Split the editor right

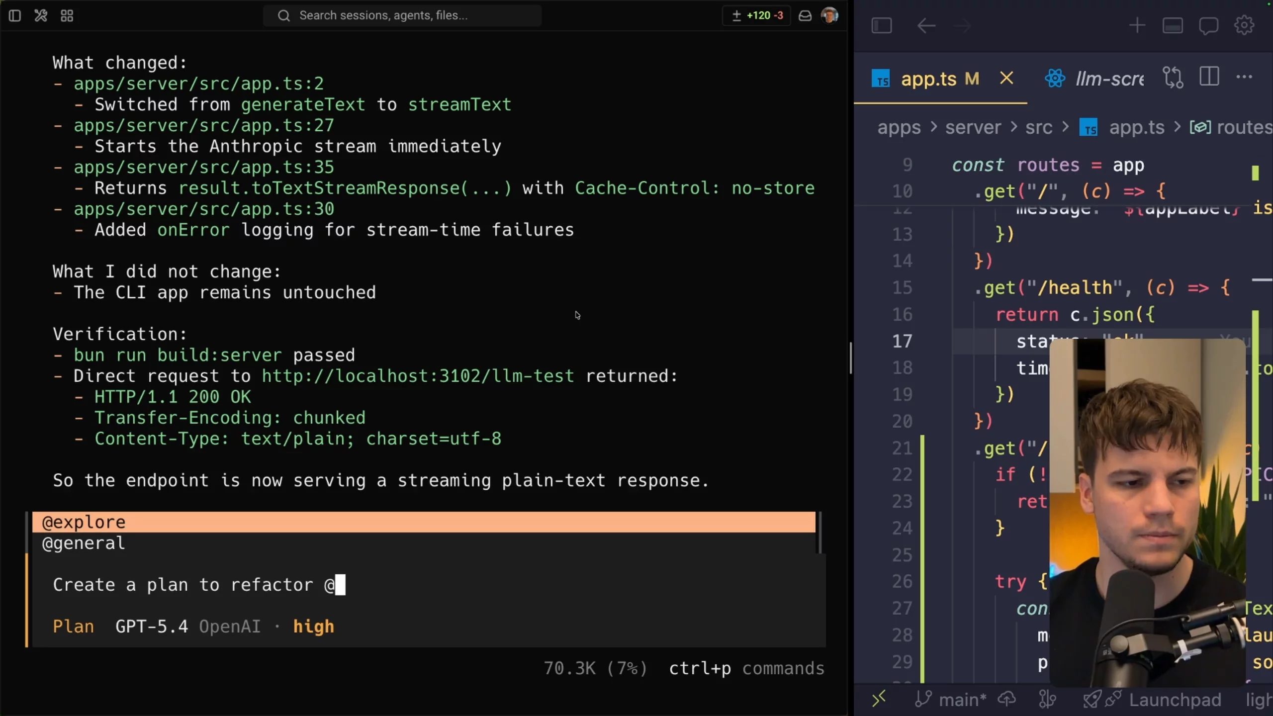(1209, 77)
